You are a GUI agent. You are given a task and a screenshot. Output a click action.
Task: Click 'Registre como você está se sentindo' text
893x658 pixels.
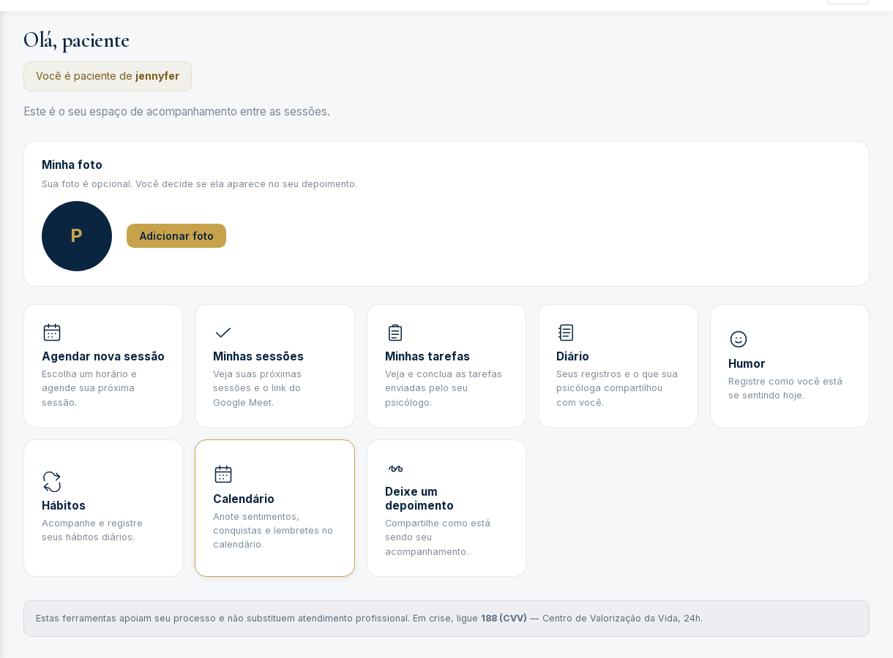tap(785, 387)
